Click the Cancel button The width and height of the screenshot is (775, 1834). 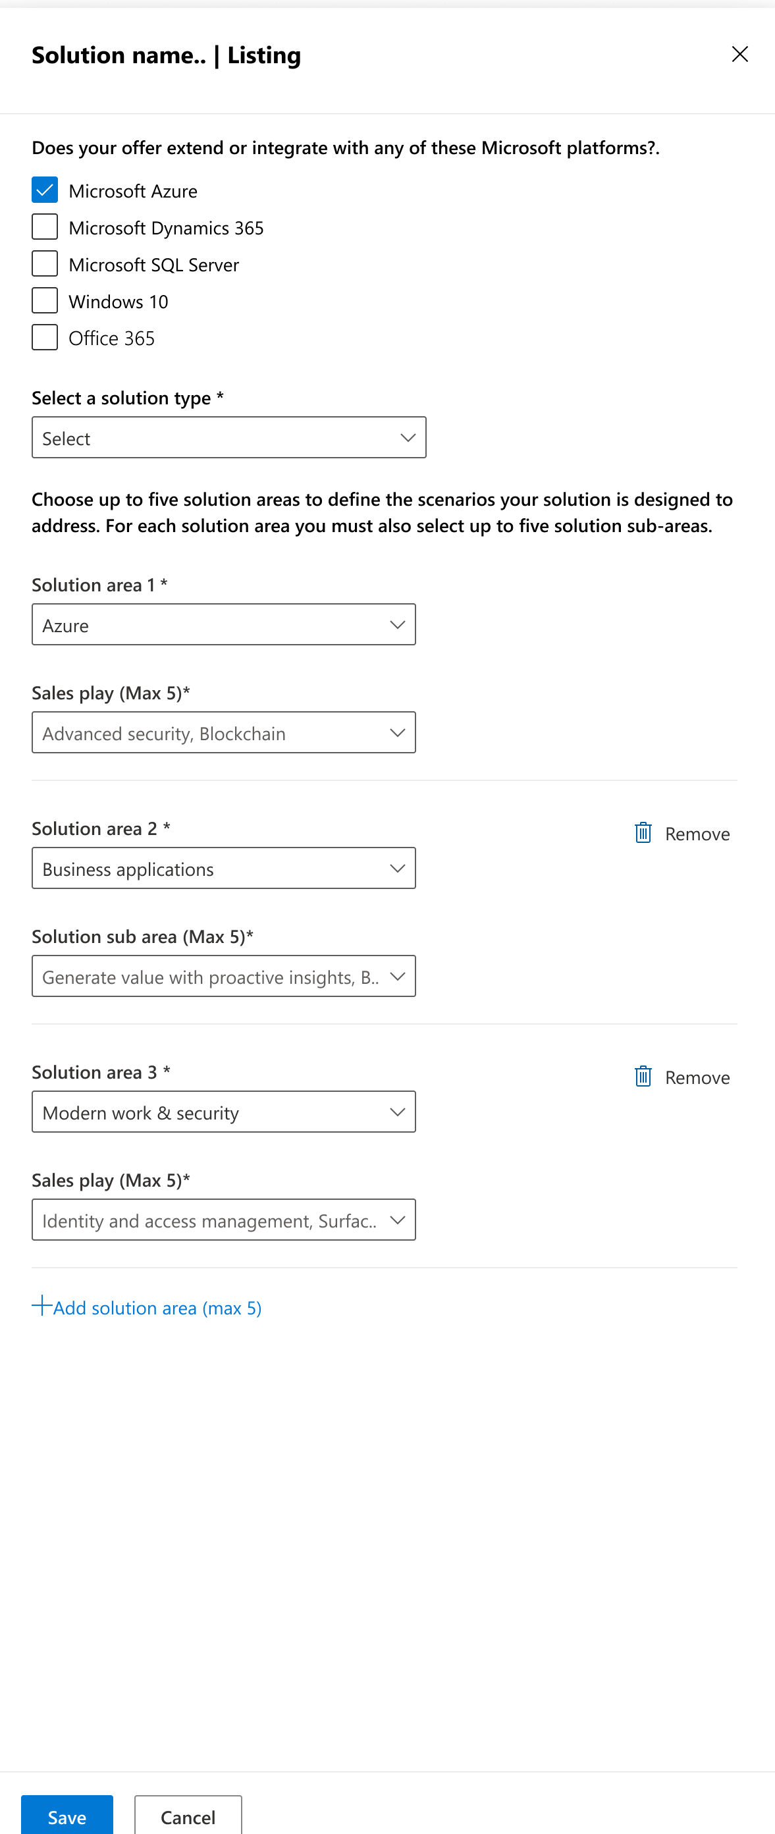point(188,1816)
